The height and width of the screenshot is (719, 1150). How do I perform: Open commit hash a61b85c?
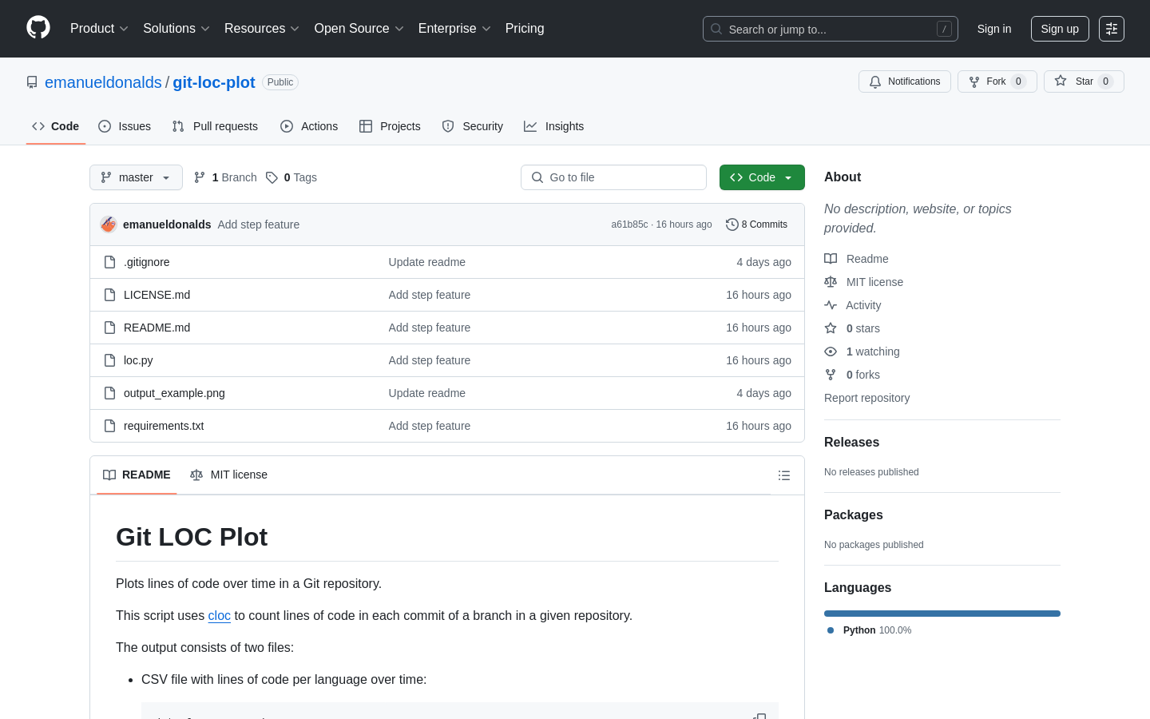[629, 224]
